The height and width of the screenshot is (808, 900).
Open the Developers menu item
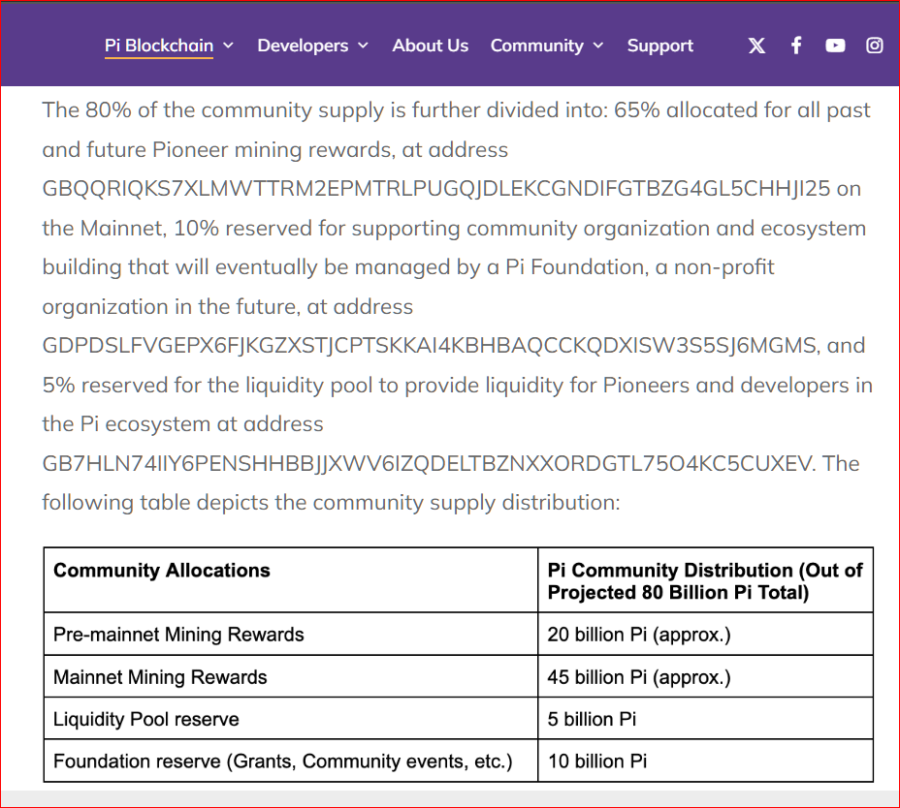click(x=303, y=46)
